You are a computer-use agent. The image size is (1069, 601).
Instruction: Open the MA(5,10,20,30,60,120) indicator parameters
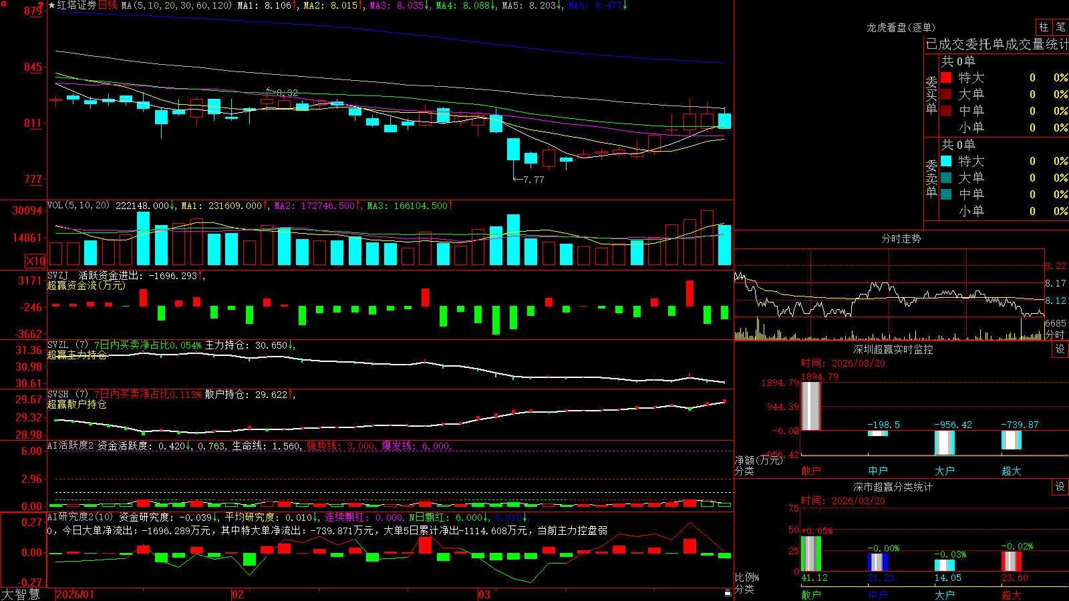coord(176,5)
